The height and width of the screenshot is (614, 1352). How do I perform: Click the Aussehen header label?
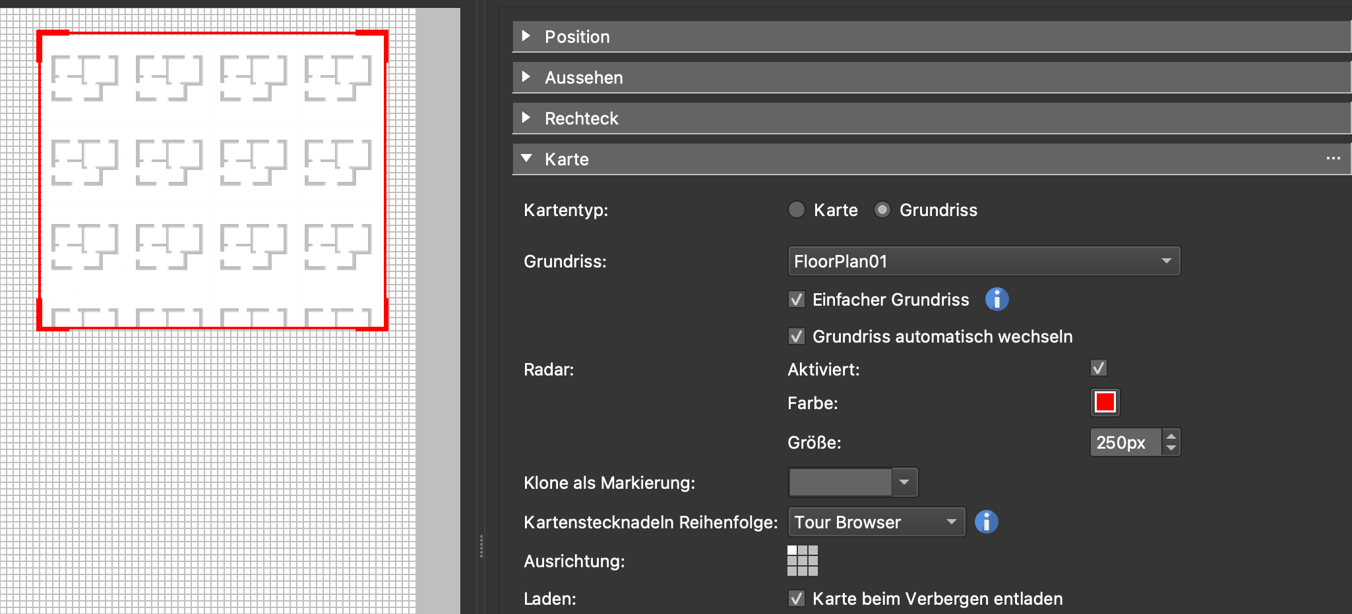pyautogui.click(x=584, y=78)
